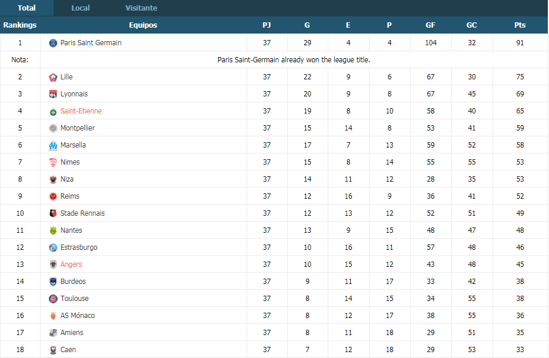Click the Rankings column header
Screen dimensions: 549x358
click(x=20, y=25)
